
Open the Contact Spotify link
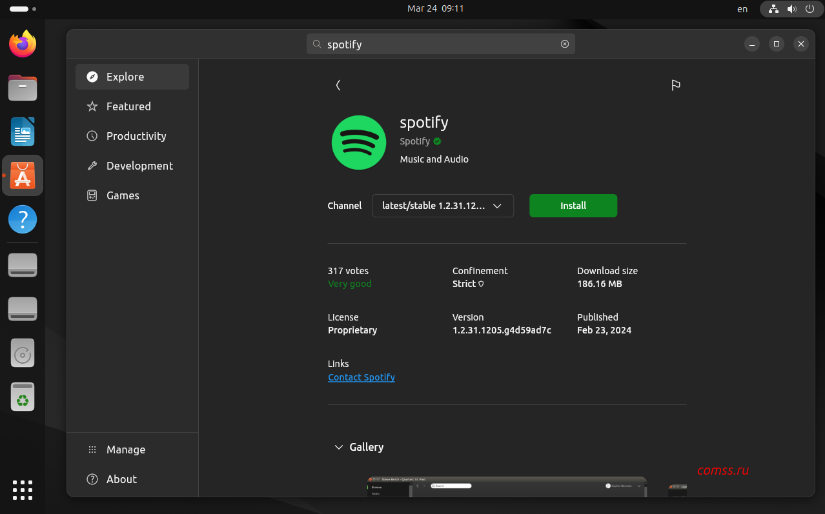tap(362, 377)
